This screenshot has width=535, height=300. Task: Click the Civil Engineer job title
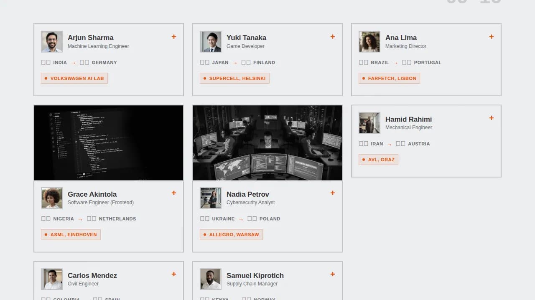coord(83,284)
